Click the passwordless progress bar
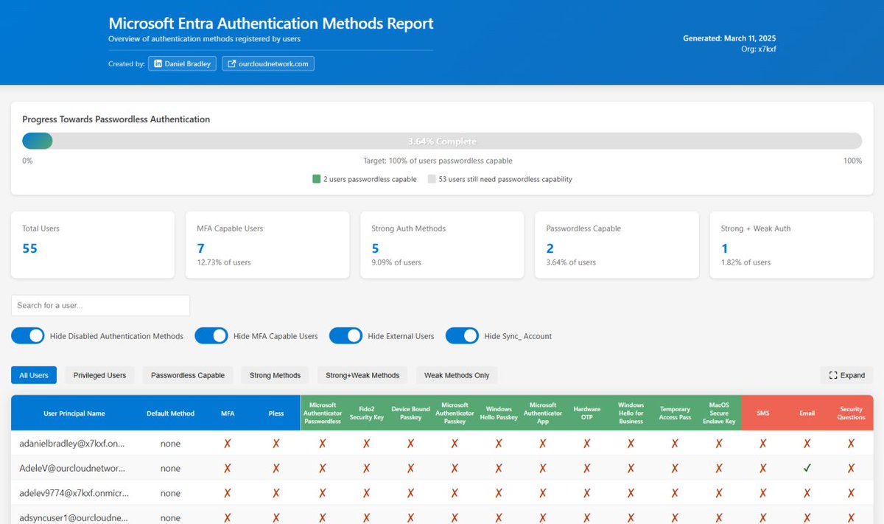This screenshot has width=884, height=524. [x=442, y=141]
